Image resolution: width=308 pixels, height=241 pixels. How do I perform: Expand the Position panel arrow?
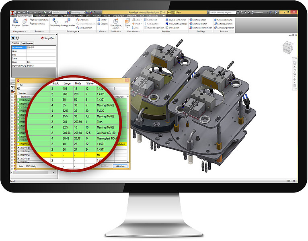(x=43, y=31)
